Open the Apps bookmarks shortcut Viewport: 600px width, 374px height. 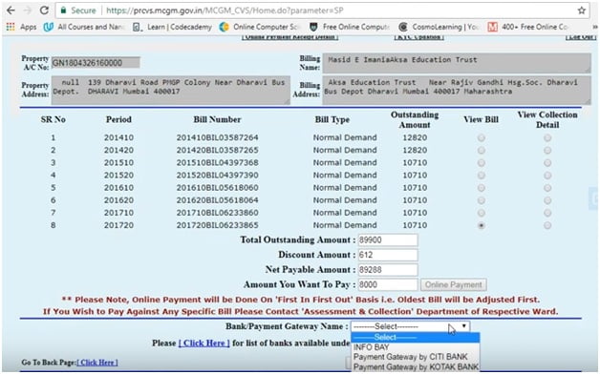21,27
